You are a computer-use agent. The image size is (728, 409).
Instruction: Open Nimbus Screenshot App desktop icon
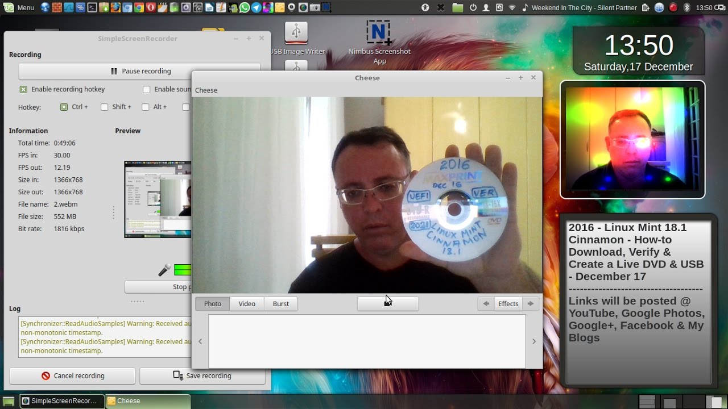[x=379, y=42]
